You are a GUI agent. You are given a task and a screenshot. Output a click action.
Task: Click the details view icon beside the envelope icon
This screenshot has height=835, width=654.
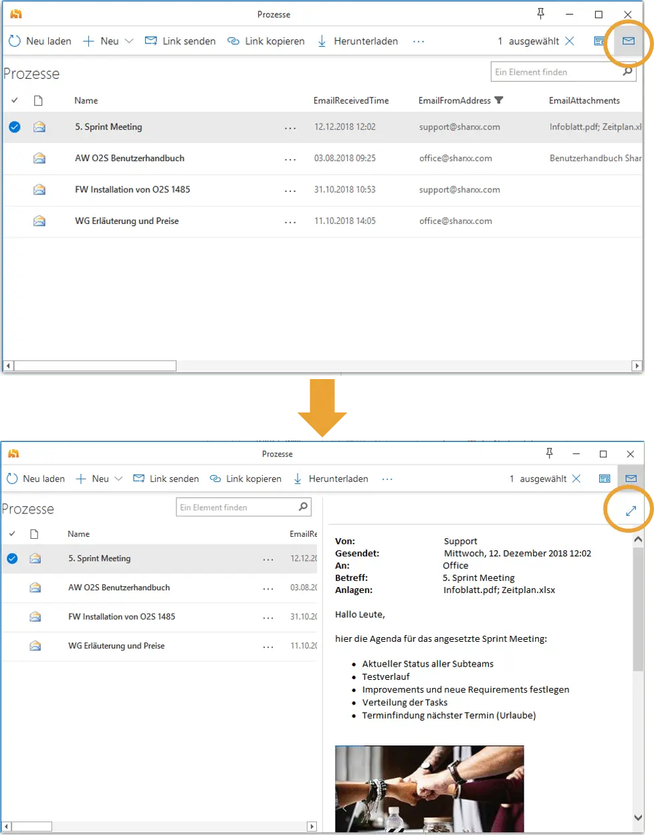598,41
